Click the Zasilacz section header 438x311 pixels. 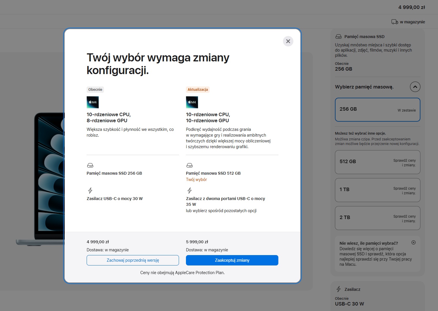pos(352,289)
